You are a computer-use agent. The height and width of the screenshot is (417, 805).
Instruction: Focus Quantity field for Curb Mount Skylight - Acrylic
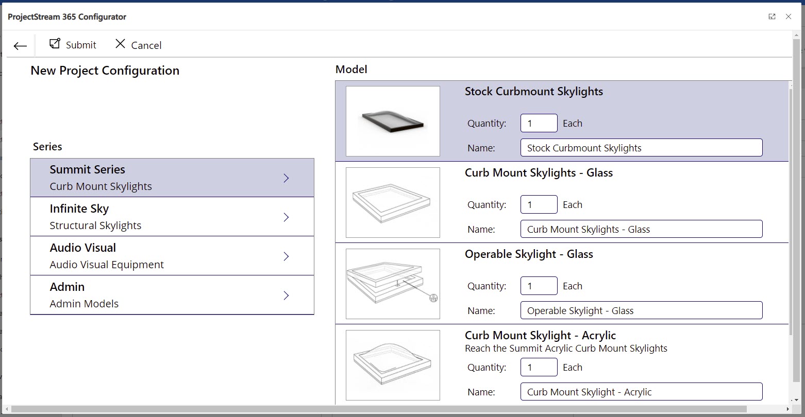click(x=539, y=367)
